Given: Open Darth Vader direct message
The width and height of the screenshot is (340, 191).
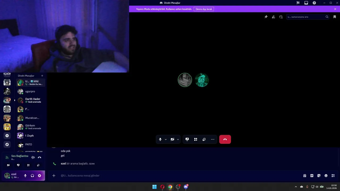Looking at the screenshot, I should [x=31, y=100].
